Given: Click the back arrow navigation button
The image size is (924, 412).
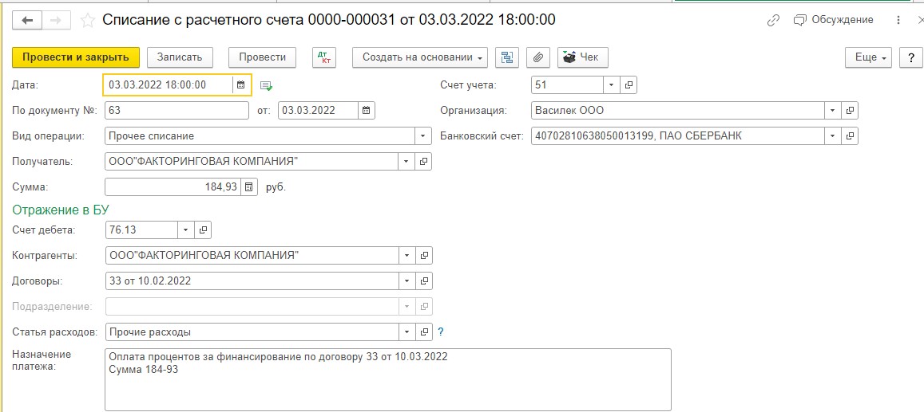Looking at the screenshot, I should pyautogui.click(x=27, y=20).
